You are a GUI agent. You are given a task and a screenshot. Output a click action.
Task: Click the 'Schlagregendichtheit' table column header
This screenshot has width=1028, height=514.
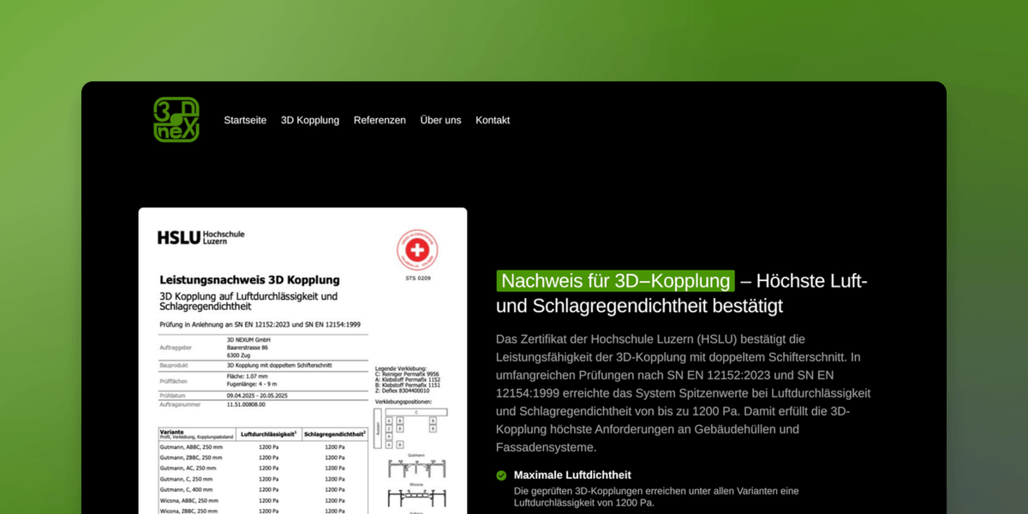pyautogui.click(x=335, y=434)
